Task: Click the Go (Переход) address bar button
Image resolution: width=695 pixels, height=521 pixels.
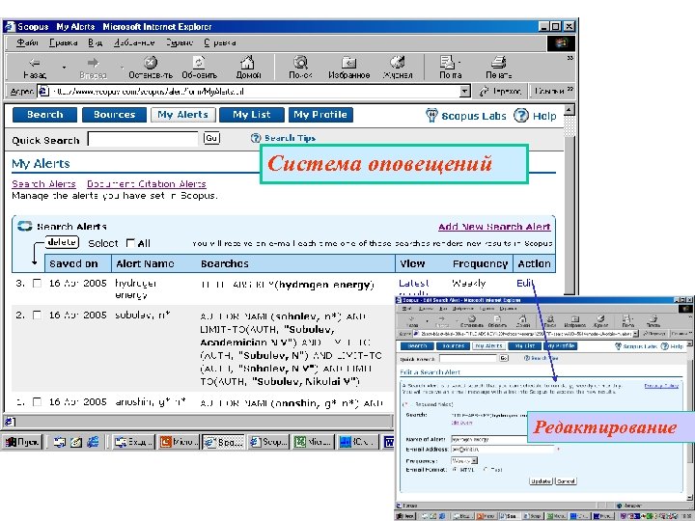Action: coord(500,92)
